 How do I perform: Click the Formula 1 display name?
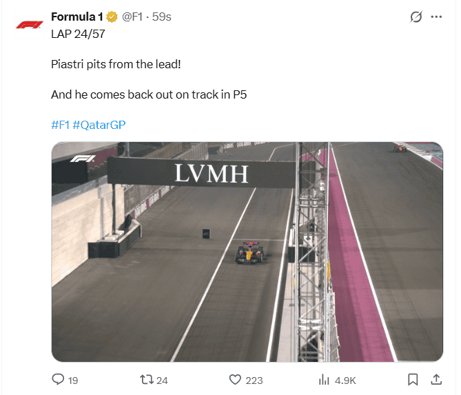coord(77,17)
